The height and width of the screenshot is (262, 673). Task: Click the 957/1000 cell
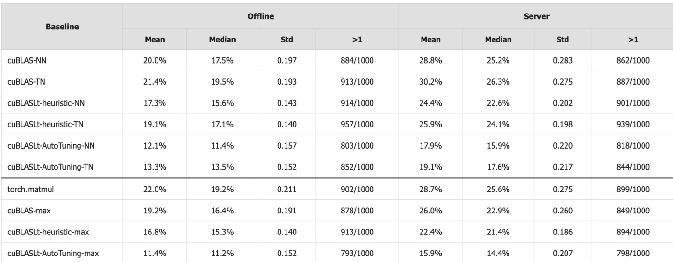pos(357,125)
